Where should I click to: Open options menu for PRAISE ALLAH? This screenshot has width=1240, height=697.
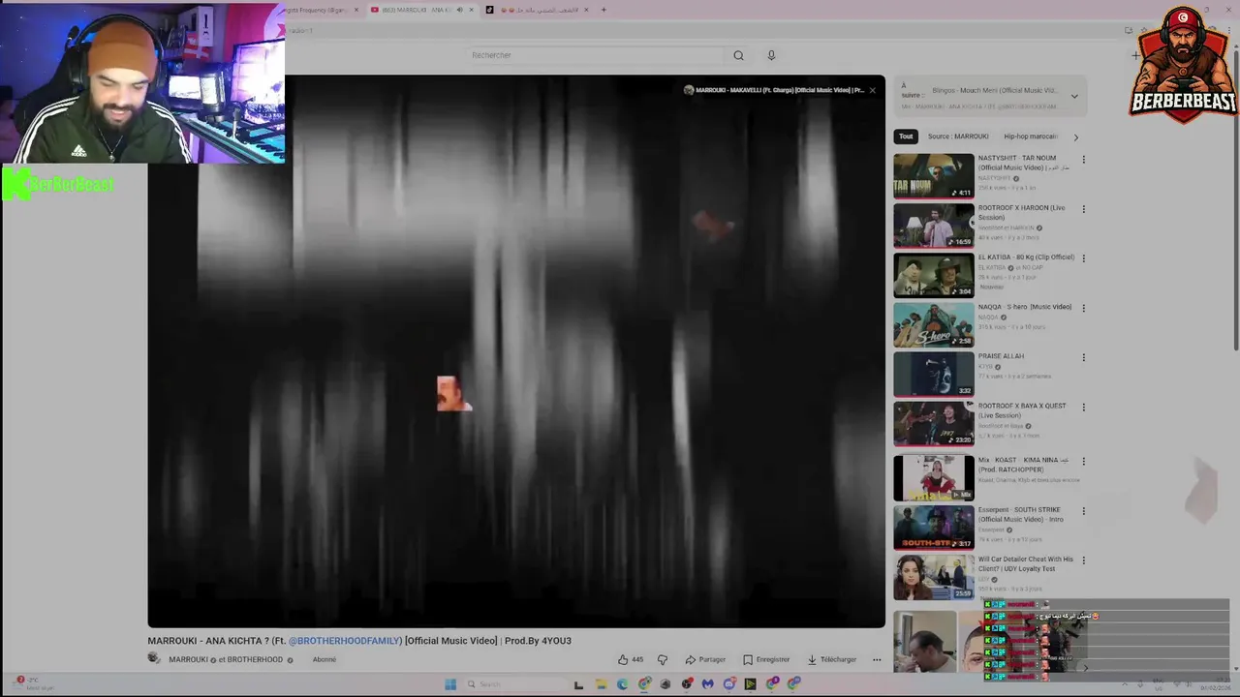(1083, 357)
